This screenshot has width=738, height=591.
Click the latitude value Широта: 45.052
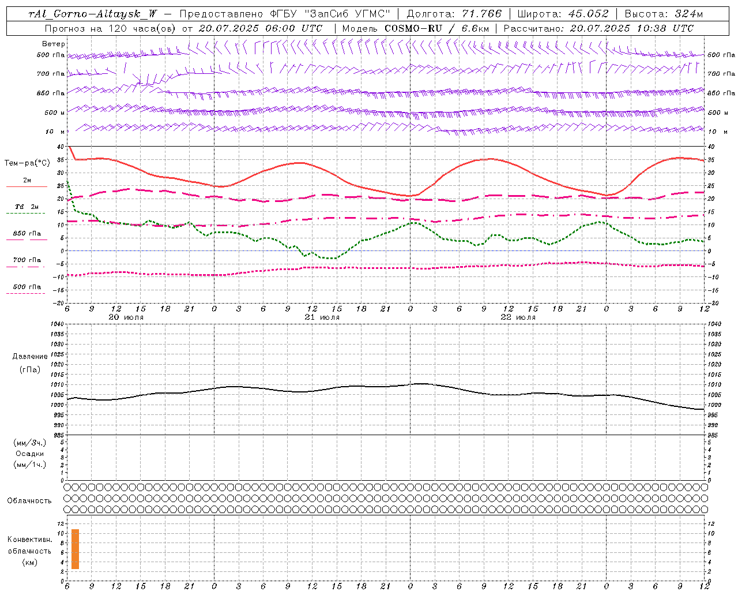coord(563,14)
